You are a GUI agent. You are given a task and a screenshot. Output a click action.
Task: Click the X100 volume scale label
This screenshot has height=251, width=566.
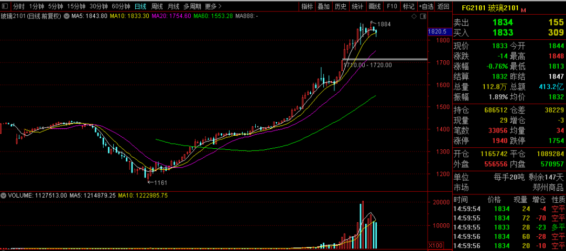click(434, 245)
